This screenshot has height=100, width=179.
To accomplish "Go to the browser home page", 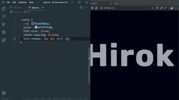I will tap(96, 8).
